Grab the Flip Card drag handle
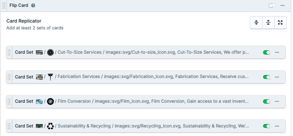The height and width of the screenshot is (136, 293). 4,6
